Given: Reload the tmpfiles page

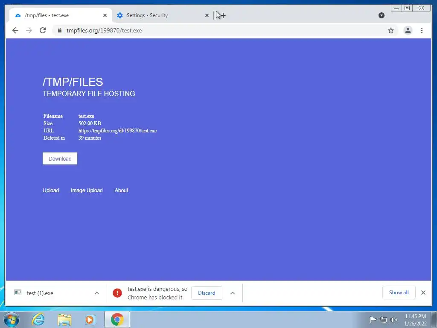Looking at the screenshot, I should pyautogui.click(x=43, y=30).
